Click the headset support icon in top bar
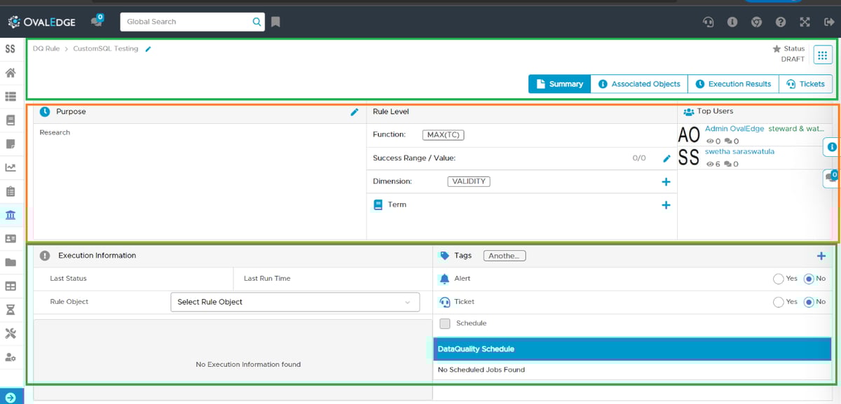The width and height of the screenshot is (841, 404). coord(708,22)
